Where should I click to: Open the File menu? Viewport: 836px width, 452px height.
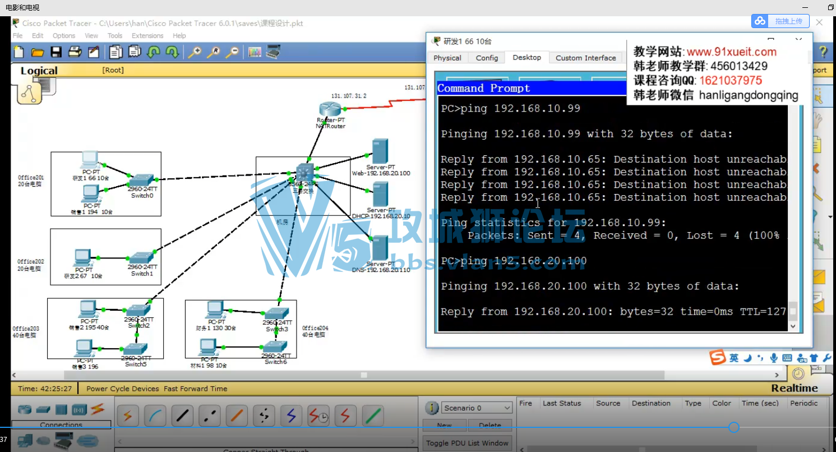point(18,35)
